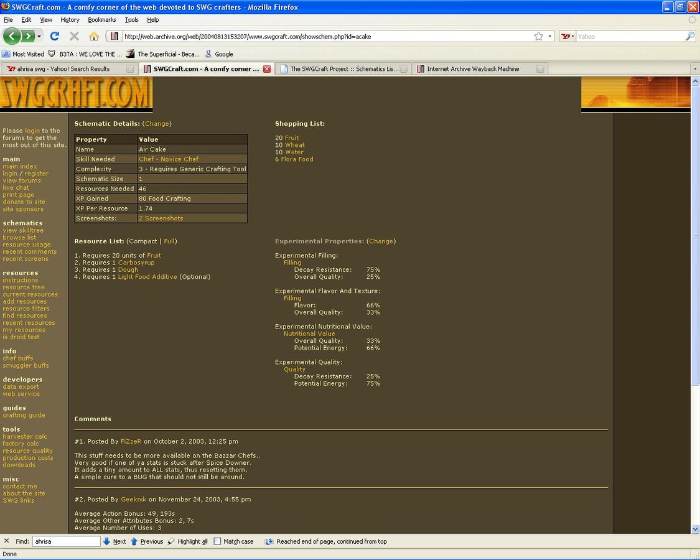Close the find bar with its X icon
The width and height of the screenshot is (700, 560).
point(6,541)
